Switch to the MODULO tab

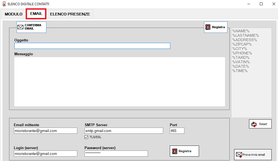[x=14, y=14]
